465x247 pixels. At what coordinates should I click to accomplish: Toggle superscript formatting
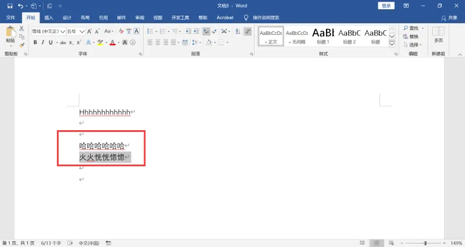[78, 42]
